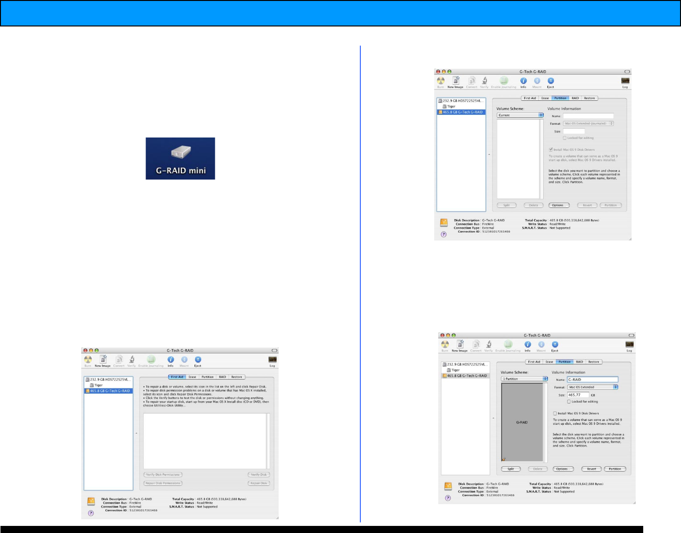Select the Restore tab in the top-right window
The width and height of the screenshot is (681, 533).
589,98
